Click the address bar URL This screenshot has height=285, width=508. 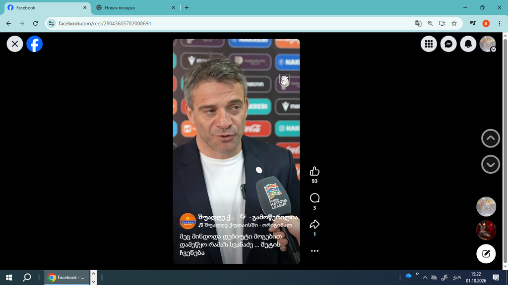[x=105, y=23]
